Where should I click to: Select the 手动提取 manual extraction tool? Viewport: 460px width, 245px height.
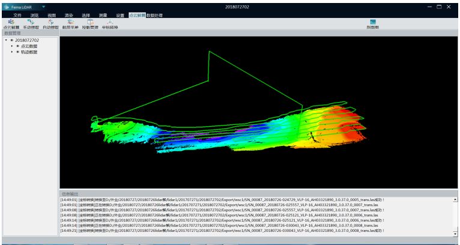(31, 23)
